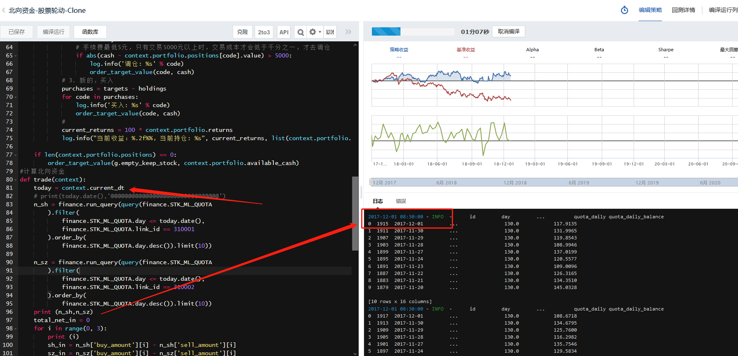
Task: Go back using the arrow beside strategy title
Action: tap(4, 10)
